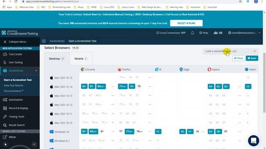Switch to the Mobile tab
The width and height of the screenshot is (266, 149).
click(81, 59)
